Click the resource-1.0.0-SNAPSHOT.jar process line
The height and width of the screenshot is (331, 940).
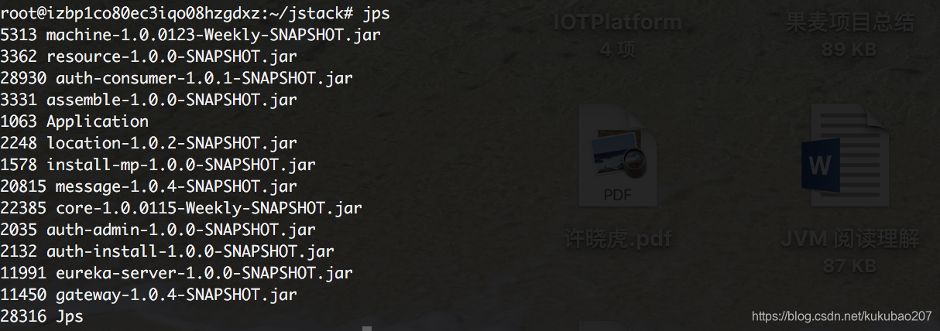coord(149,56)
